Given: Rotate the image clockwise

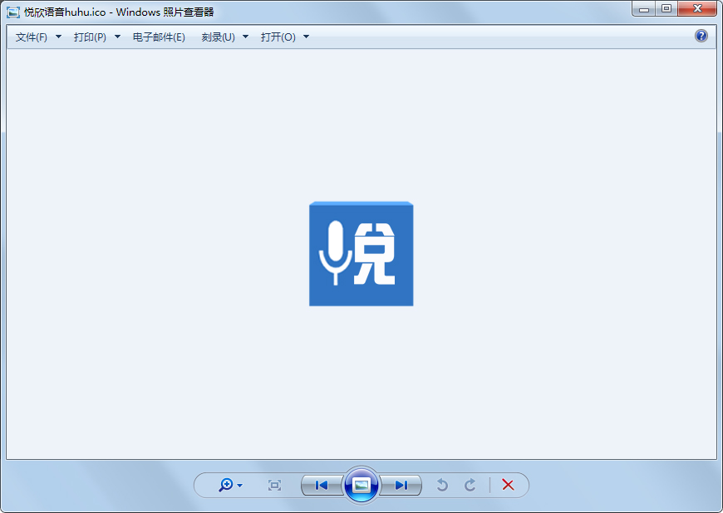Looking at the screenshot, I should point(470,485).
